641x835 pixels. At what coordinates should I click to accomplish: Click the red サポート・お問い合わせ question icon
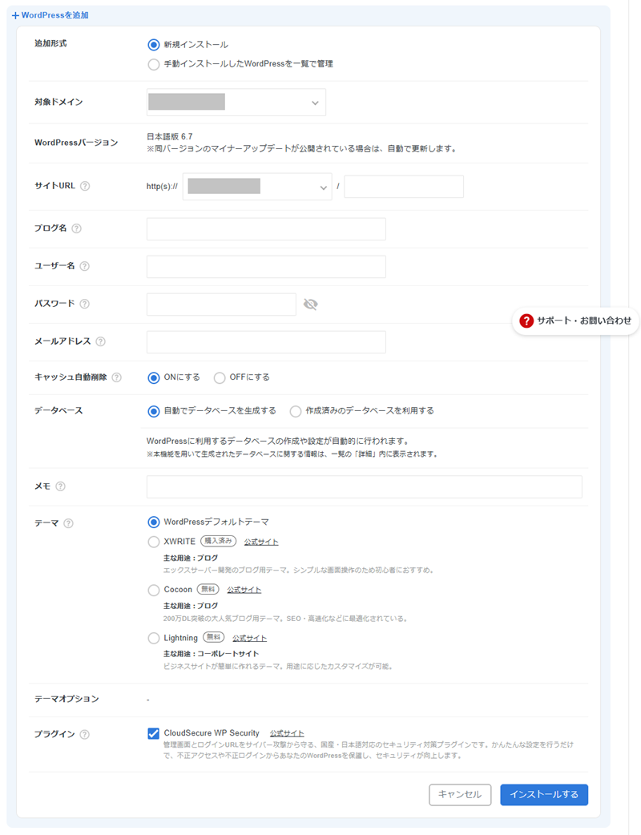(x=526, y=321)
